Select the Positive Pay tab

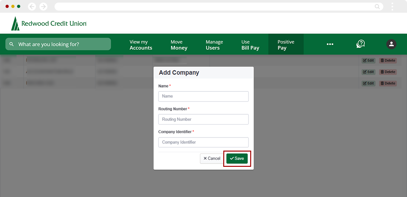coord(286,44)
